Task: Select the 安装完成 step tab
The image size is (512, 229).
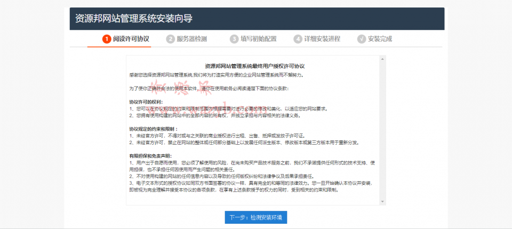Action: tap(374, 39)
